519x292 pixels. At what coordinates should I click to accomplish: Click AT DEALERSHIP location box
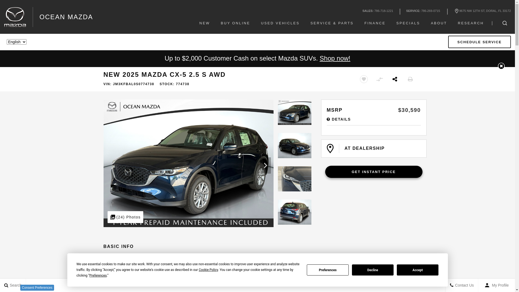click(x=374, y=149)
